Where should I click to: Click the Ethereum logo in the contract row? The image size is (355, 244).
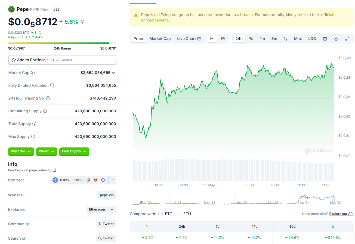pos(55,180)
